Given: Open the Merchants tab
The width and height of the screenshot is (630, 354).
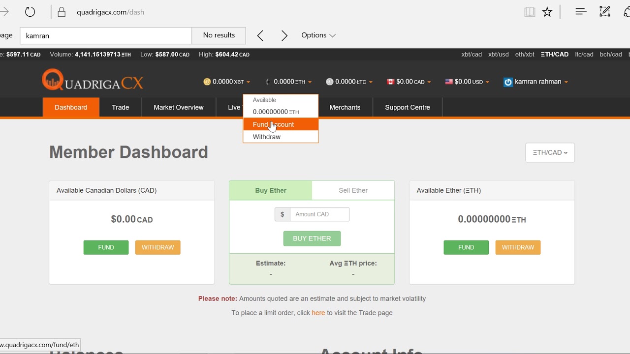Looking at the screenshot, I should (x=345, y=107).
